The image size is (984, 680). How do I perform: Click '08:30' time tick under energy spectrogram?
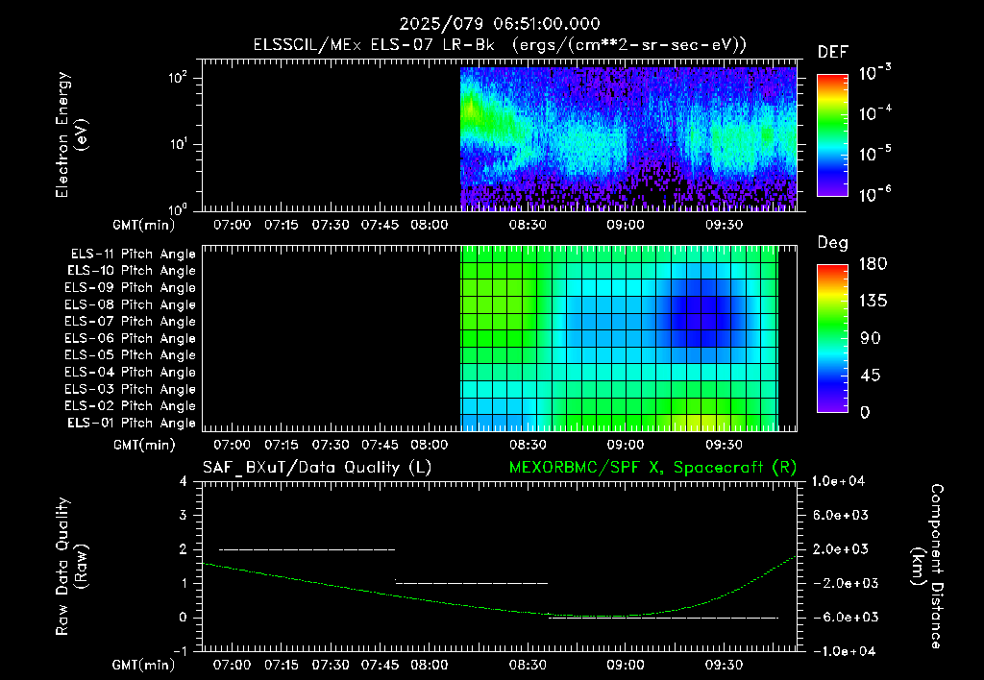click(528, 225)
